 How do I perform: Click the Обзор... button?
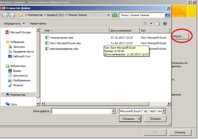(x=180, y=36)
